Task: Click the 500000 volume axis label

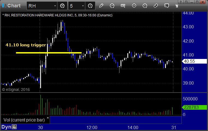Action: coord(190,99)
